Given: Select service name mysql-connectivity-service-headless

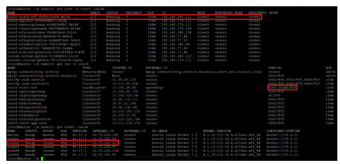Looking at the screenshot, I should pyautogui.click(x=42, y=76).
